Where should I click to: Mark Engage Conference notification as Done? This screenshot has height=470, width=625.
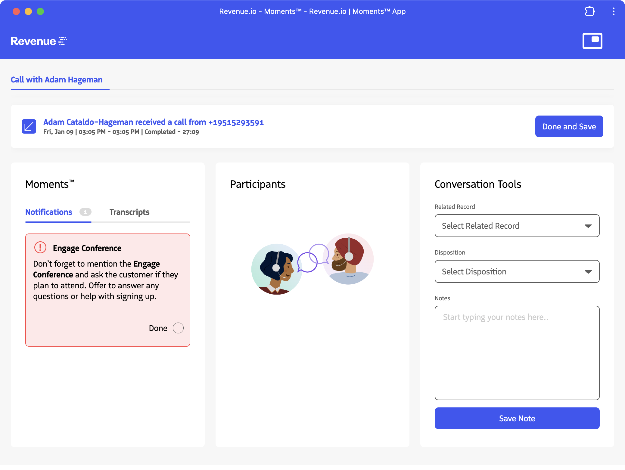coord(178,328)
